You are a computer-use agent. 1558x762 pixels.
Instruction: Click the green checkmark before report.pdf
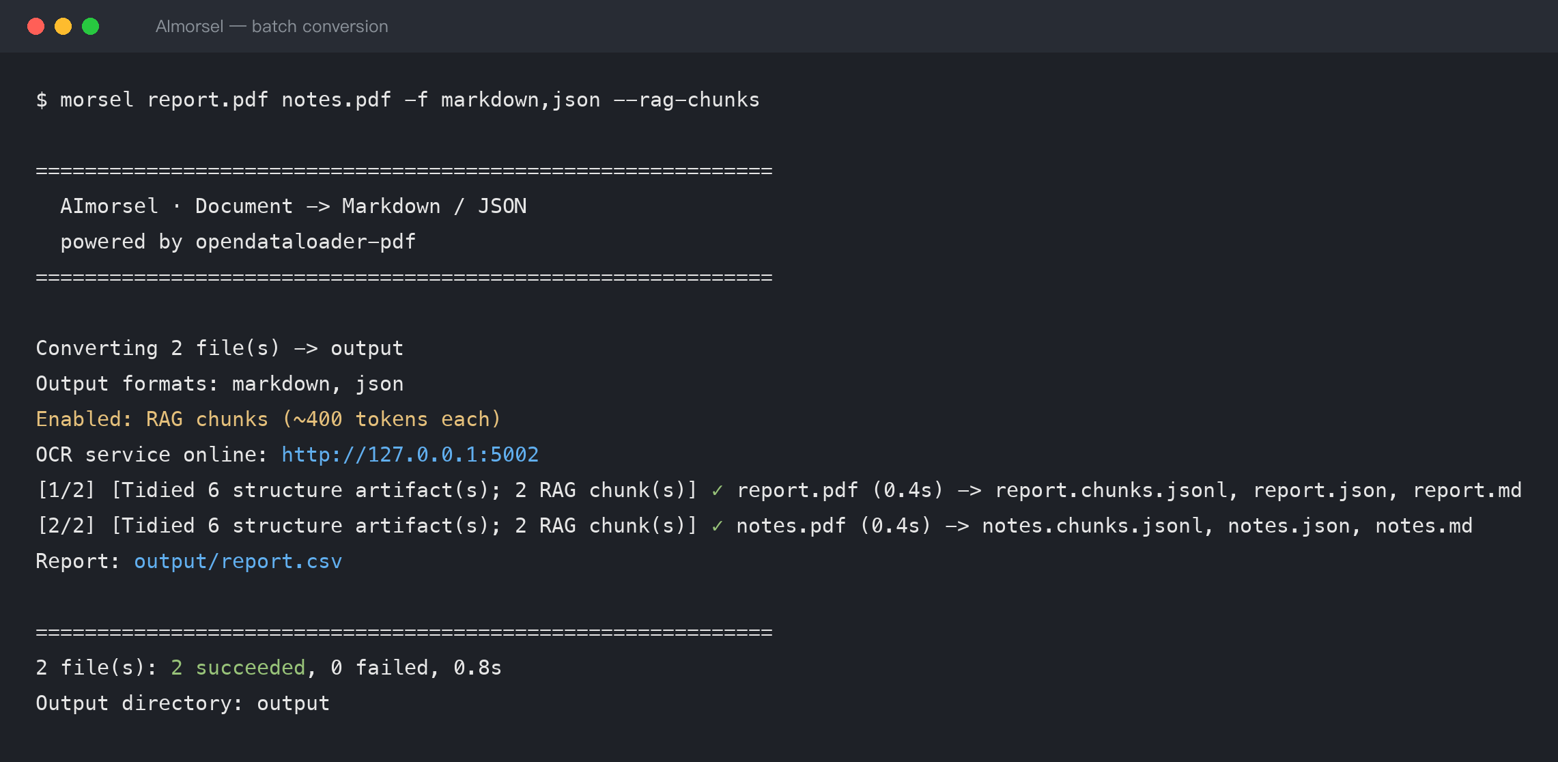click(x=718, y=490)
